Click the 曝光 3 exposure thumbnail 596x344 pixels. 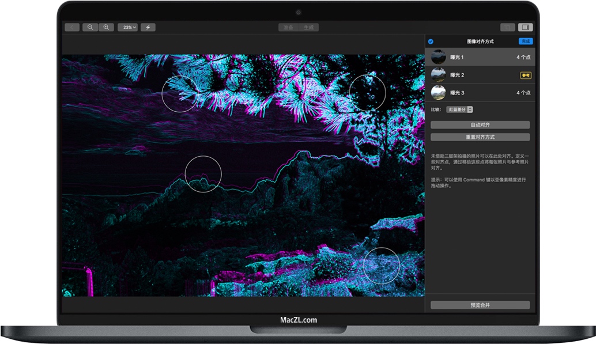coord(438,92)
